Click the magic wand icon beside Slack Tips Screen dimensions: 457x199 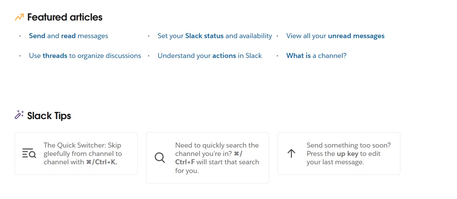(x=19, y=115)
